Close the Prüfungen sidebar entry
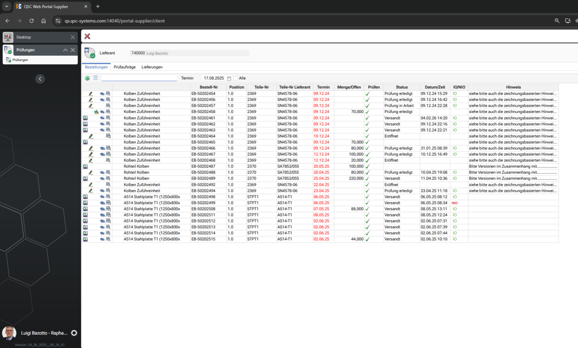578x348 pixels. pos(73,50)
